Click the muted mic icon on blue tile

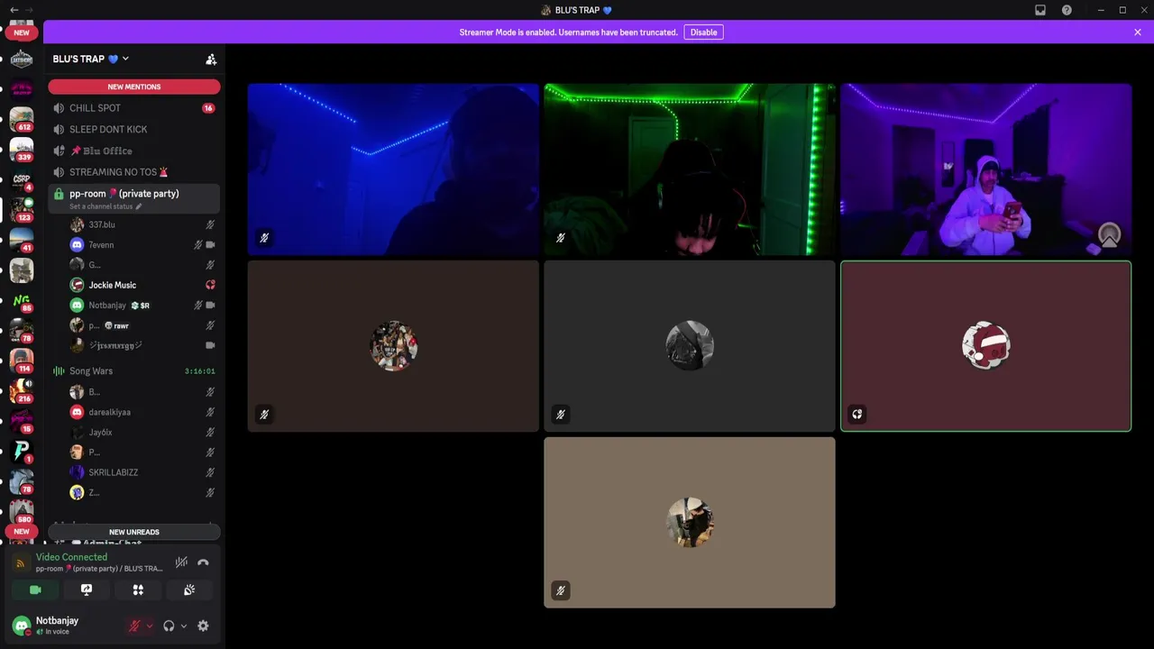click(x=264, y=238)
